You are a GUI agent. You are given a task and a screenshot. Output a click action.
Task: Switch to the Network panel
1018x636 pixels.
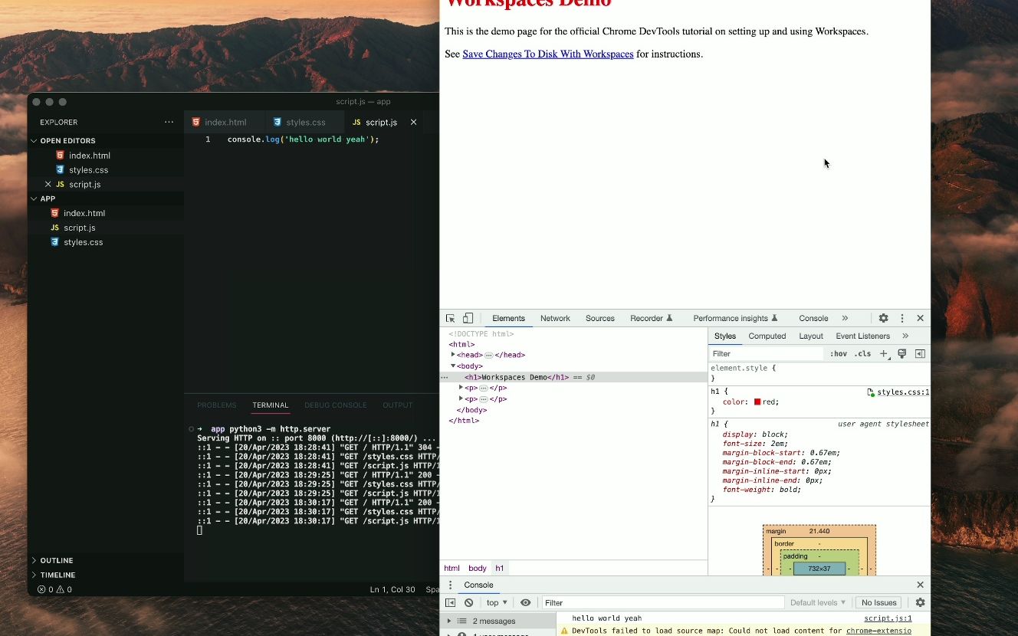click(555, 318)
